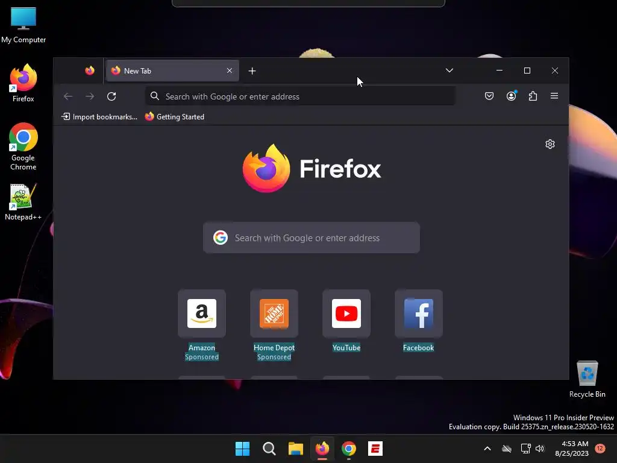Click the Save to Pocket icon
Viewport: 617px width, 463px height.
(489, 96)
